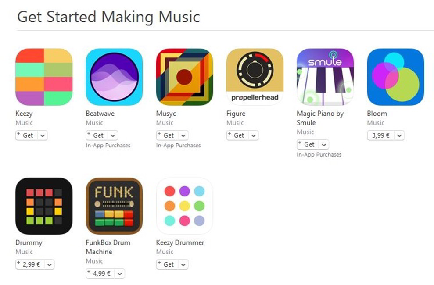This screenshot has height=285, width=434.
Task: Select the Bloom app icon
Action: pyautogui.click(x=395, y=77)
